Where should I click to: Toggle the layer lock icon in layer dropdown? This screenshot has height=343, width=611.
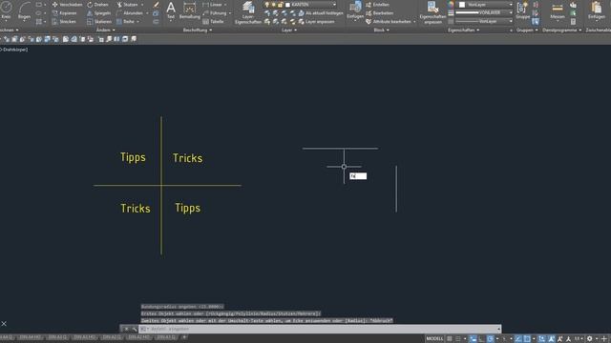(x=280, y=5)
